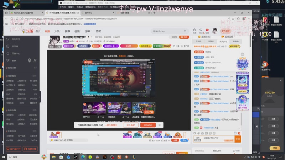This screenshot has height=160, width=285.
Task: Switch to the 直播 navigation item
Action: pyautogui.click(x=47, y=31)
